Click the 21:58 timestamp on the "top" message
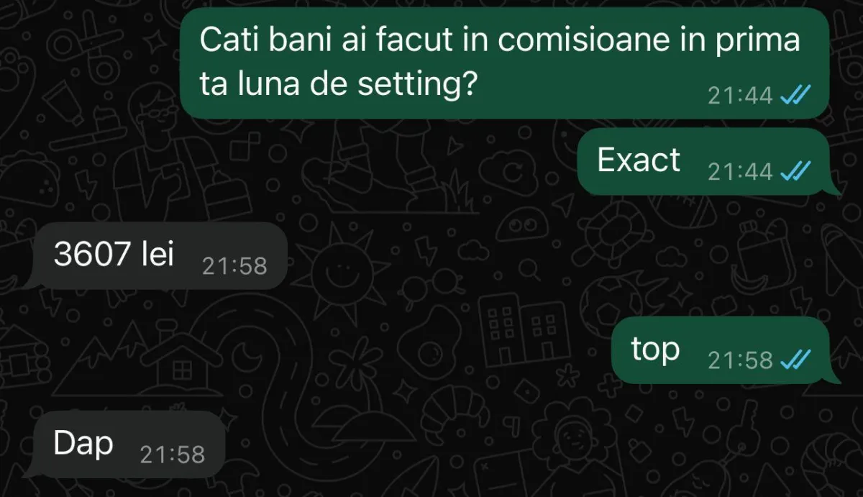 [x=740, y=360]
